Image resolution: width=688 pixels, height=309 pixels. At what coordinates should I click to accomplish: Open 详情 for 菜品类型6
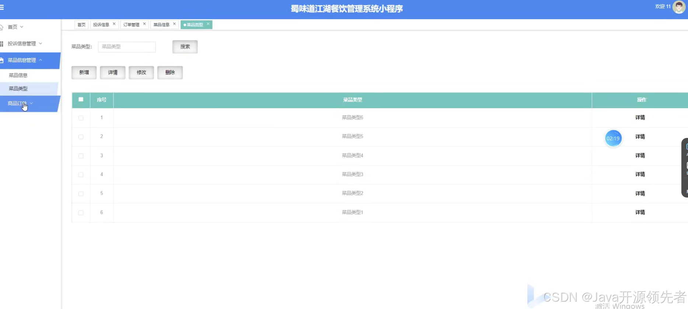point(640,117)
